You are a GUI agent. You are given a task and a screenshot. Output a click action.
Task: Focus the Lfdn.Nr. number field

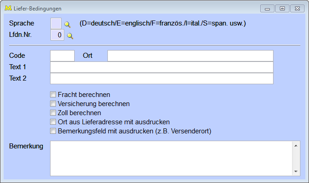pyautogui.click(x=57, y=35)
